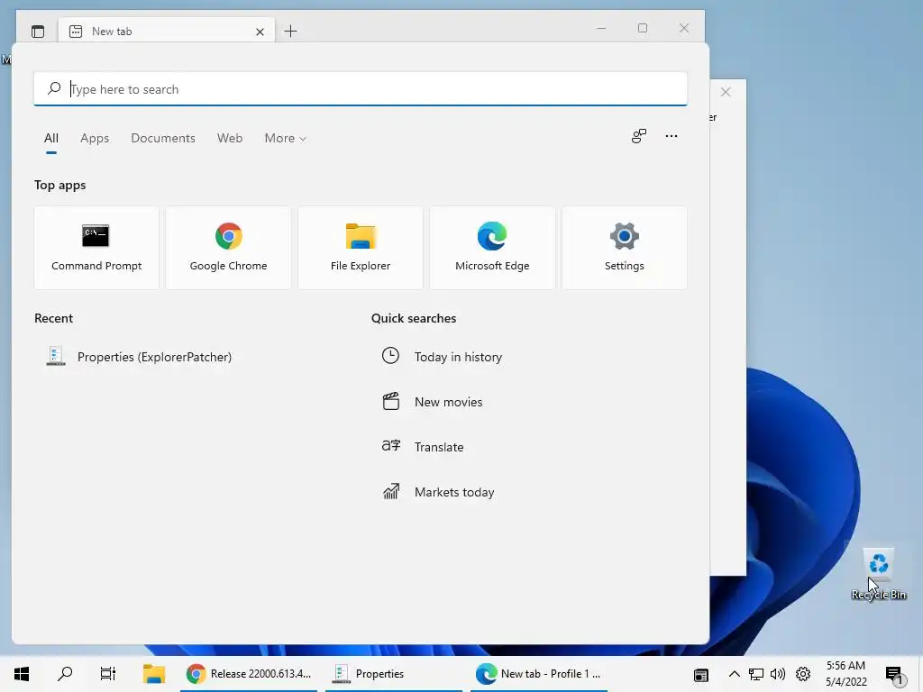This screenshot has width=923, height=692.
Task: Click the New movies clapperboard icon
Action: click(x=391, y=401)
